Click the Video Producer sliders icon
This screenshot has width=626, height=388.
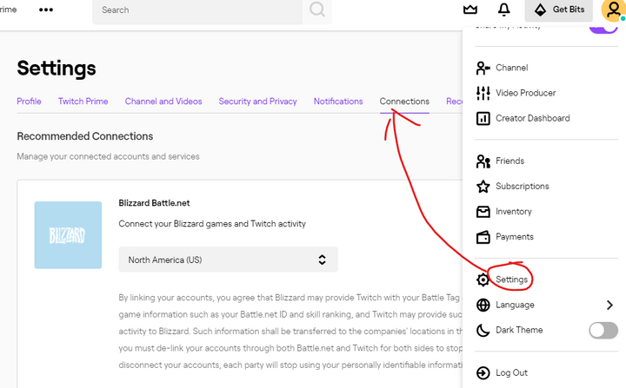483,93
